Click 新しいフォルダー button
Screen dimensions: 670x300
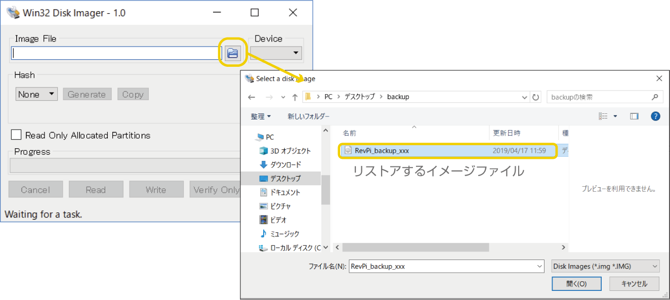(x=308, y=116)
